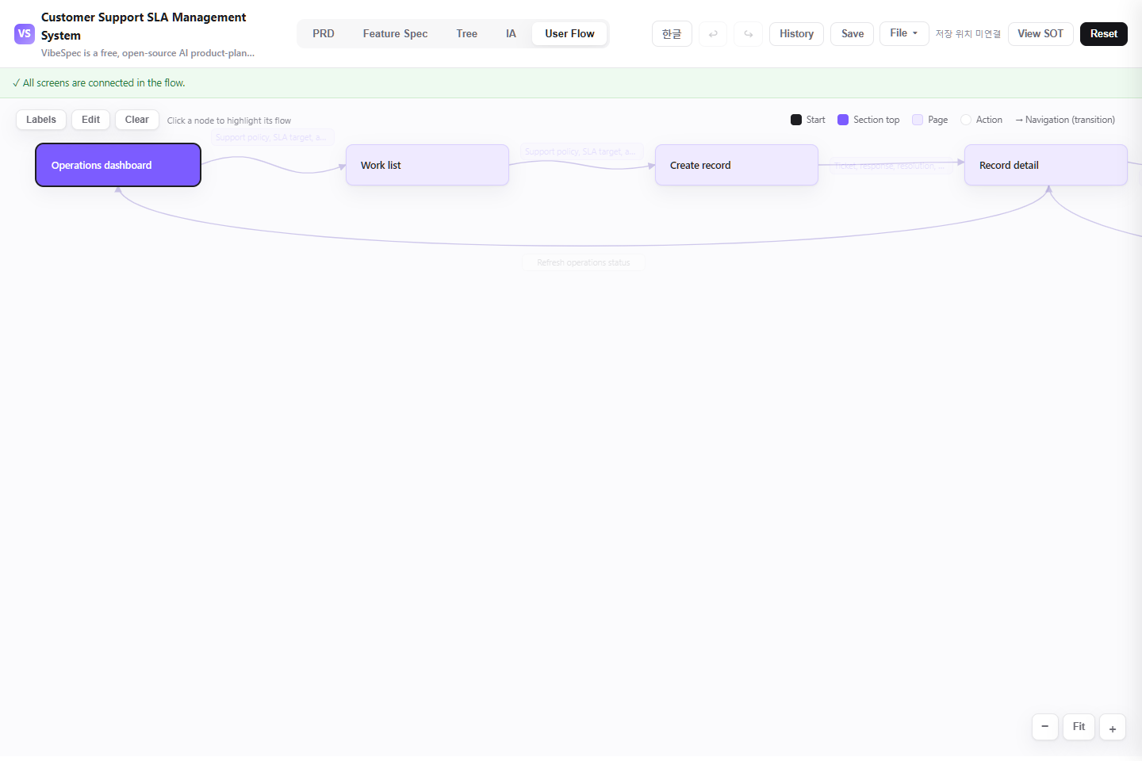Click the '저장 위치 미연결' status text
Image resolution: width=1142 pixels, height=761 pixels.
click(968, 34)
